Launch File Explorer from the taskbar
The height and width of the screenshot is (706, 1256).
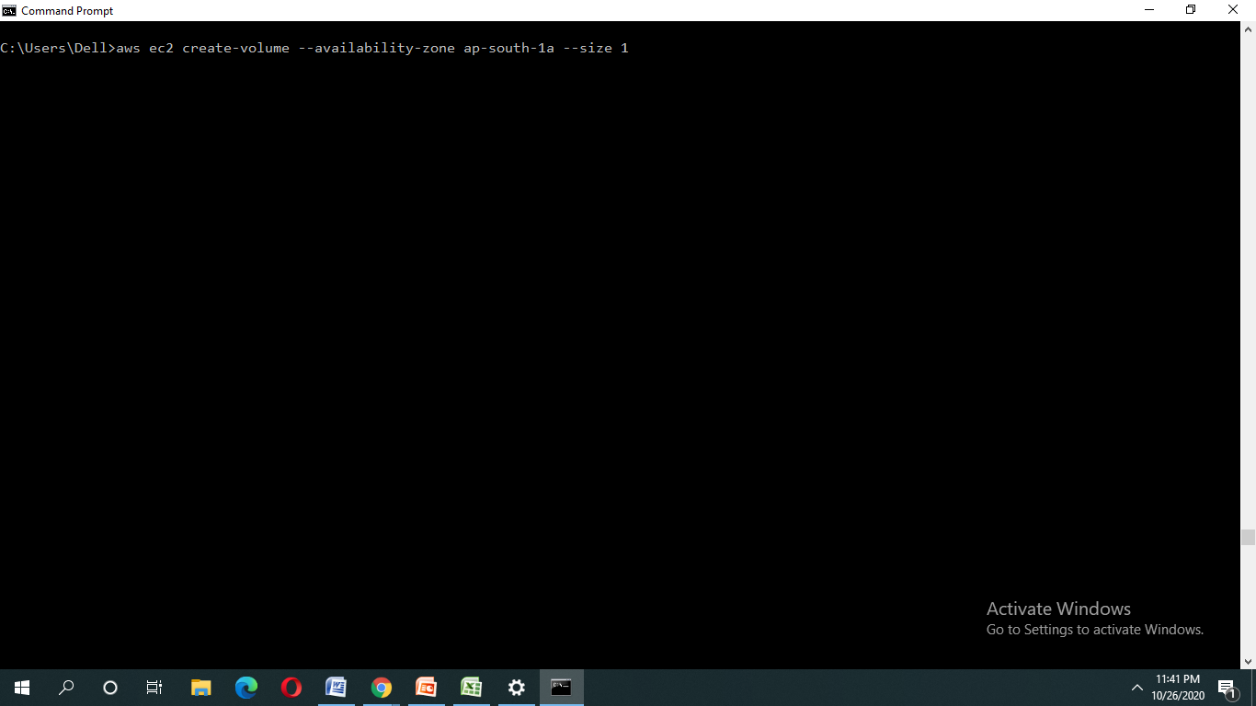200,687
